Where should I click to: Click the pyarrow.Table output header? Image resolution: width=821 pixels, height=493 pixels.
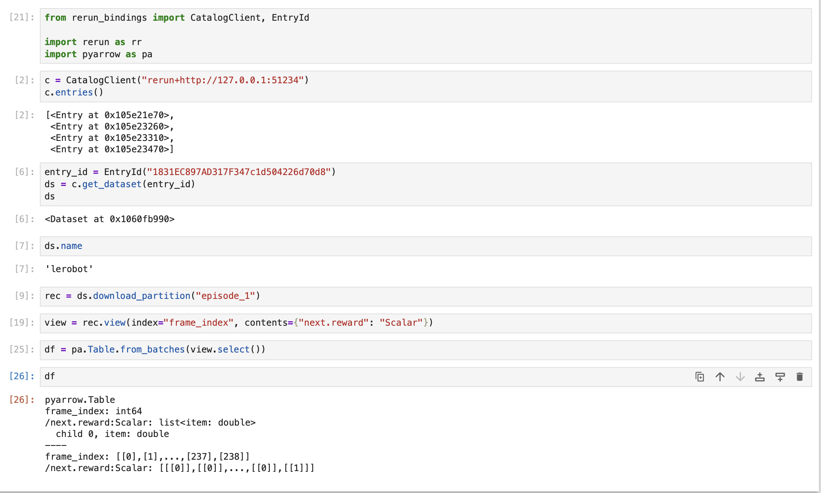pos(80,400)
